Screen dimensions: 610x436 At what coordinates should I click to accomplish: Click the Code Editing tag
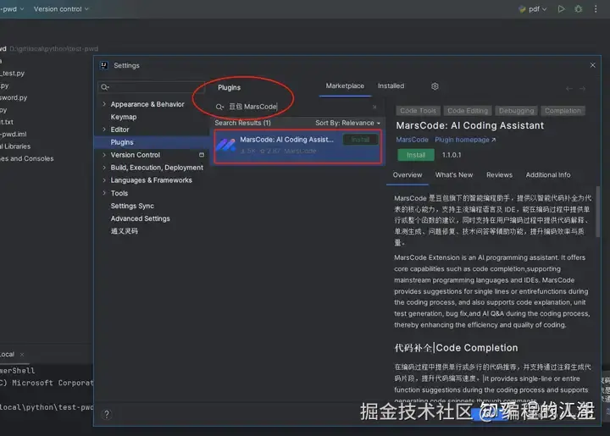pyautogui.click(x=467, y=111)
